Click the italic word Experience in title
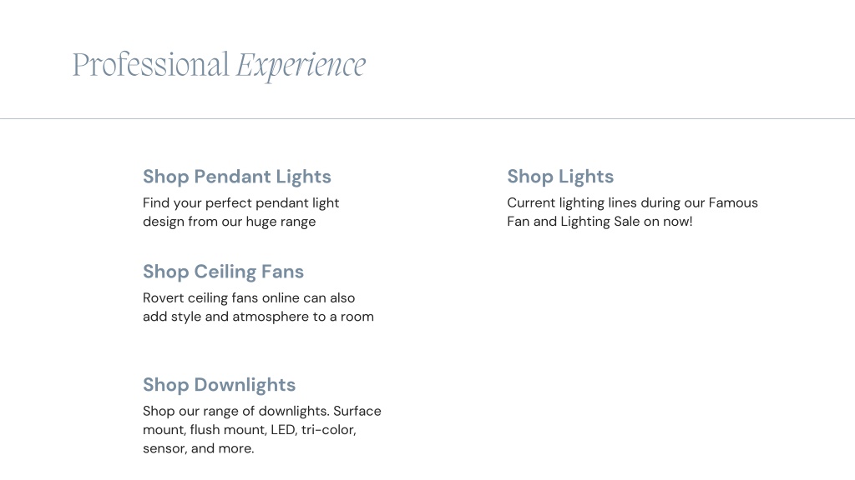The width and height of the screenshot is (855, 480). coord(301,67)
